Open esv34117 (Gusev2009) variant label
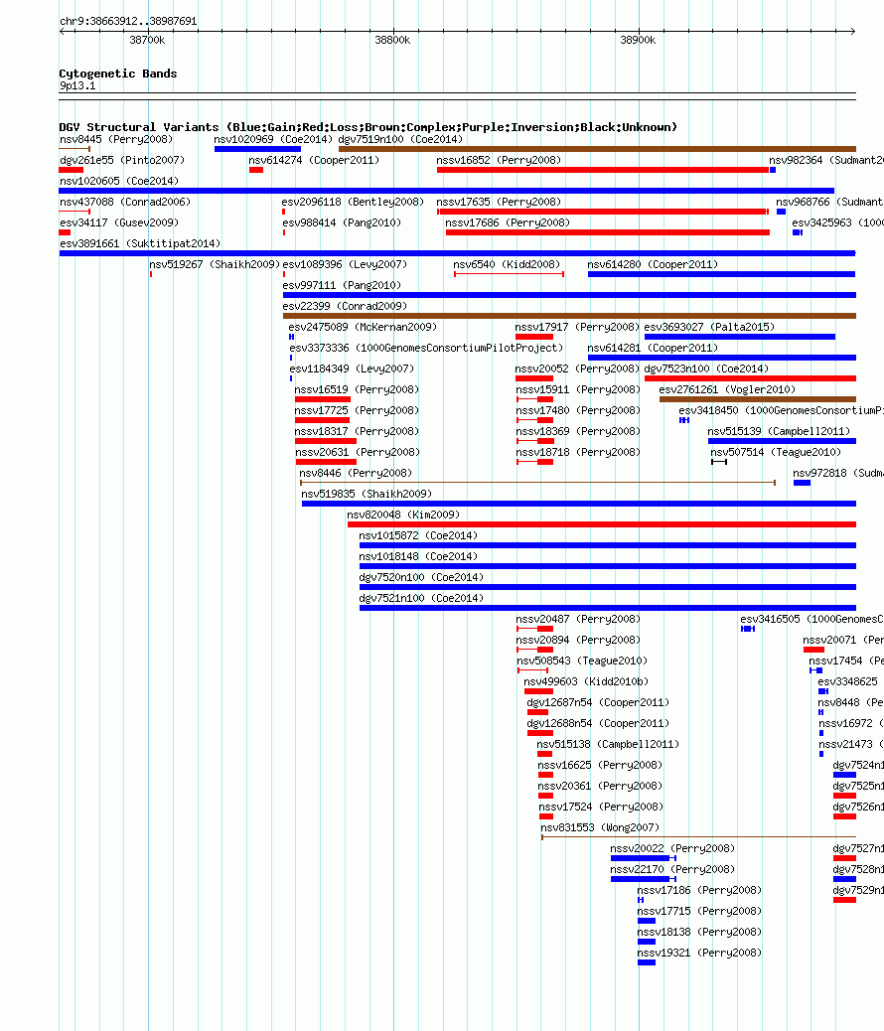 119,222
